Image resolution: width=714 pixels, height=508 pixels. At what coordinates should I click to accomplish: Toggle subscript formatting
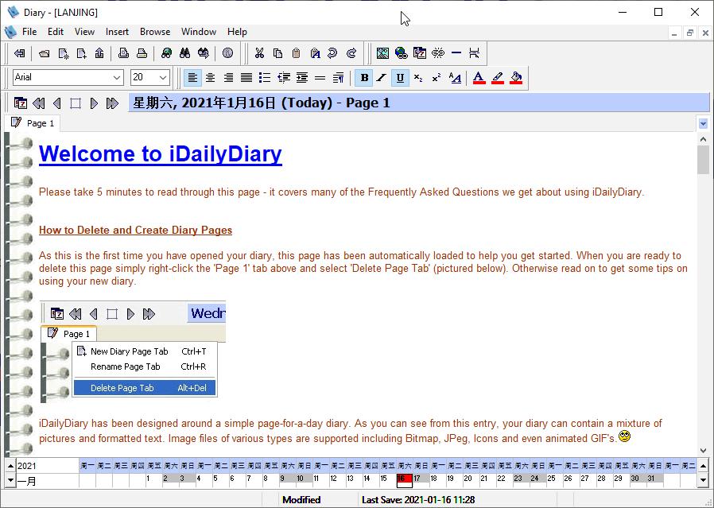pyautogui.click(x=418, y=78)
